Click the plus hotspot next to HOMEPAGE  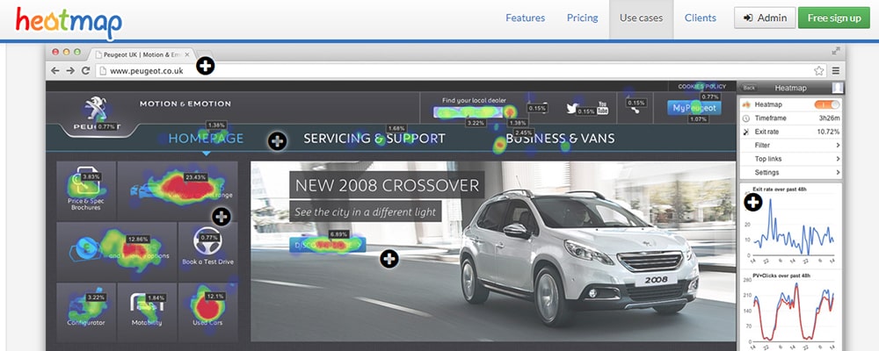coord(277,140)
